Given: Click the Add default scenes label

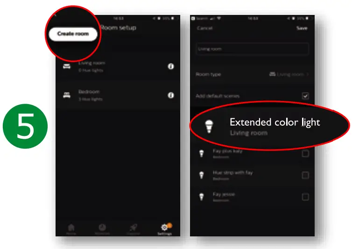Looking at the screenshot, I should pyautogui.click(x=218, y=96).
